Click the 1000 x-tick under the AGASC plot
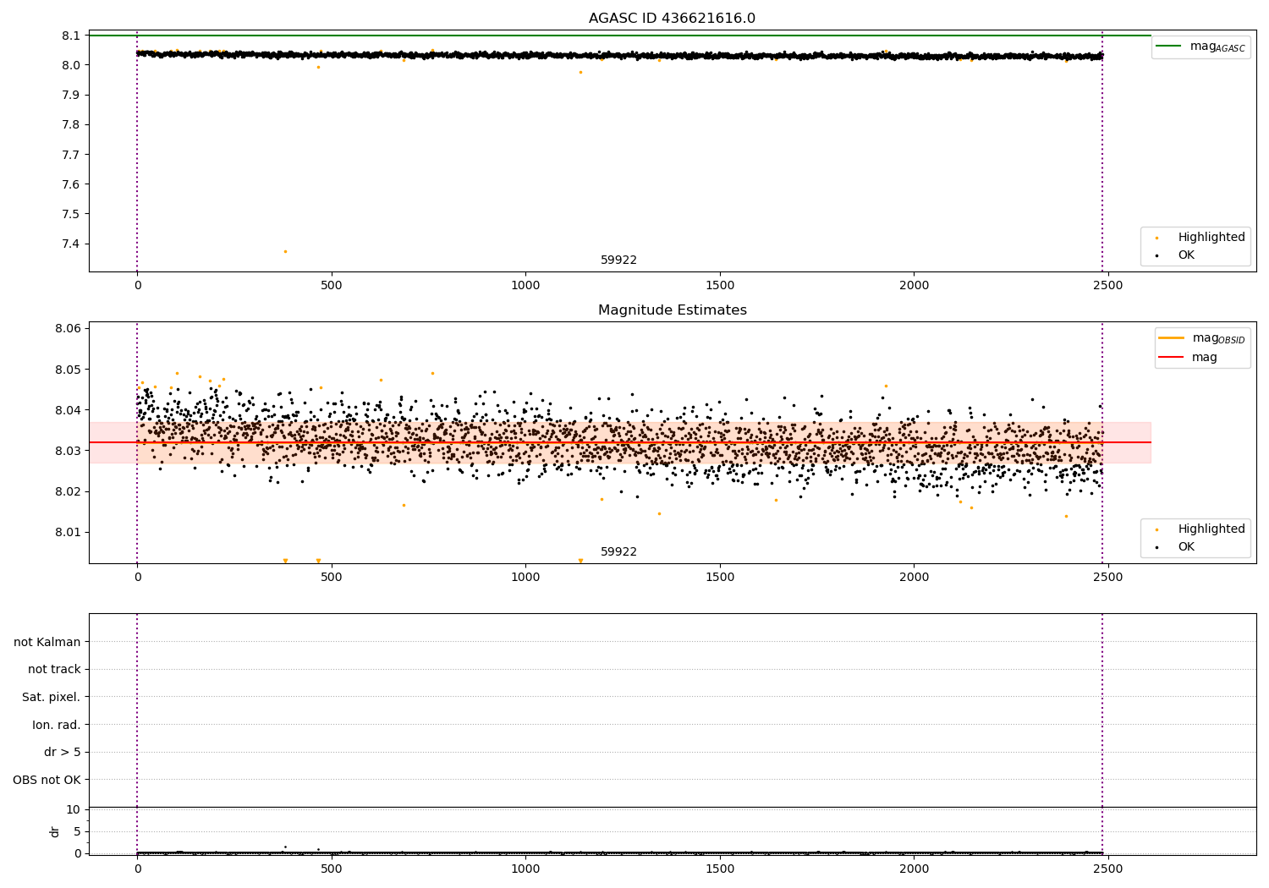The image size is (1269, 888). [x=525, y=286]
